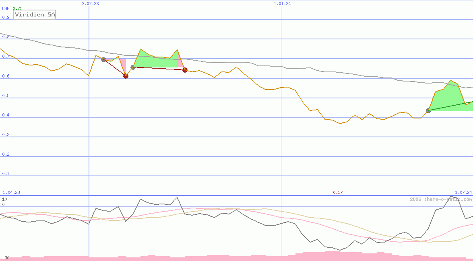
Task: Select the 1.07.24 end date label
Action: tap(463, 193)
